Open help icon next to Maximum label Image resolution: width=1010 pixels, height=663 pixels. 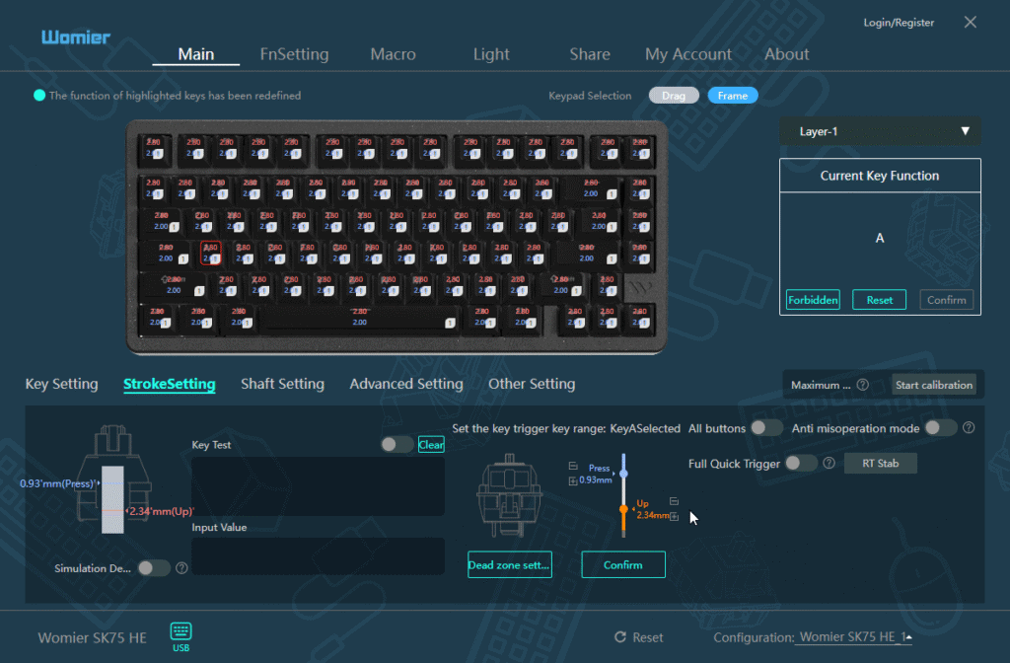coord(862,385)
